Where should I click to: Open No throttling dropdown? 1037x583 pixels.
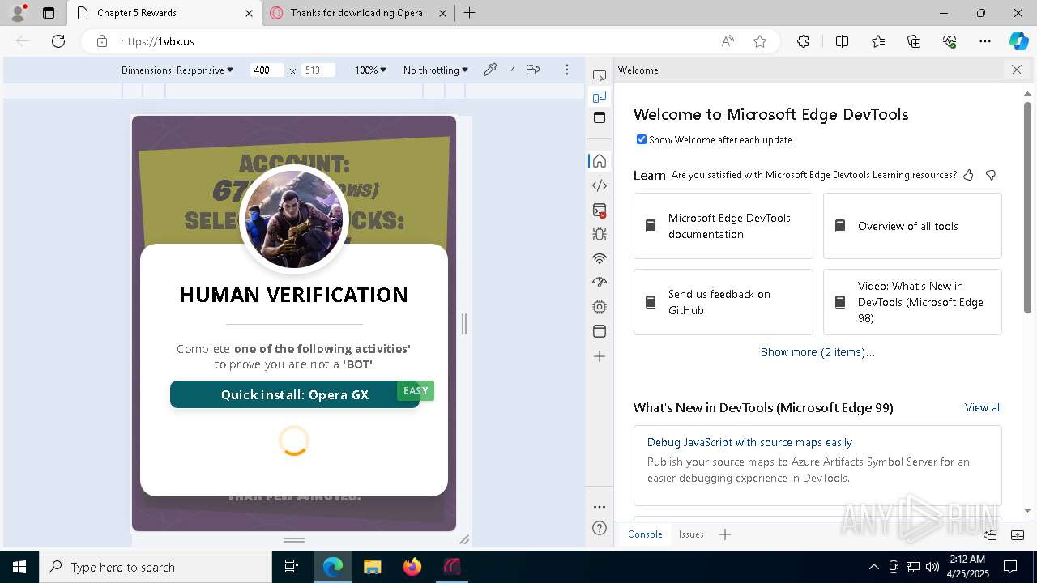[x=436, y=70]
